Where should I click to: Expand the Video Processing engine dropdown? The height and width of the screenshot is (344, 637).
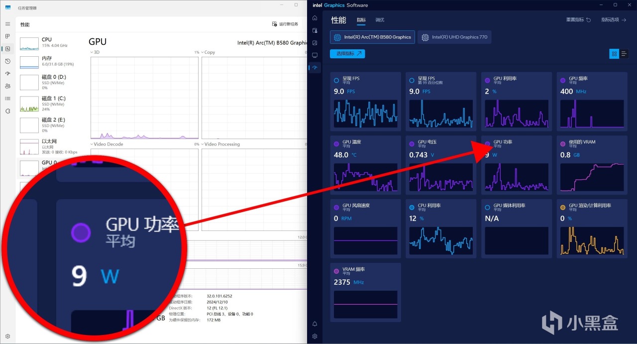click(x=220, y=144)
